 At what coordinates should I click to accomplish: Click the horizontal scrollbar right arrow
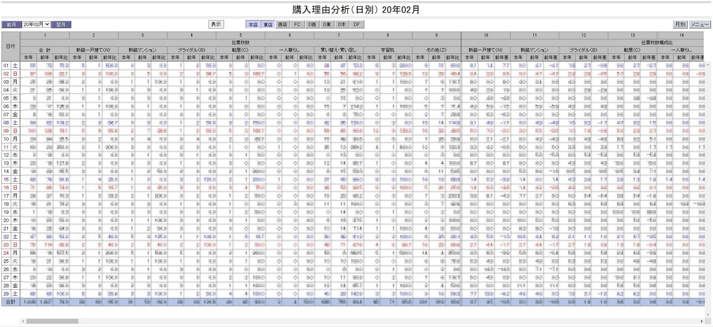tap(701, 321)
